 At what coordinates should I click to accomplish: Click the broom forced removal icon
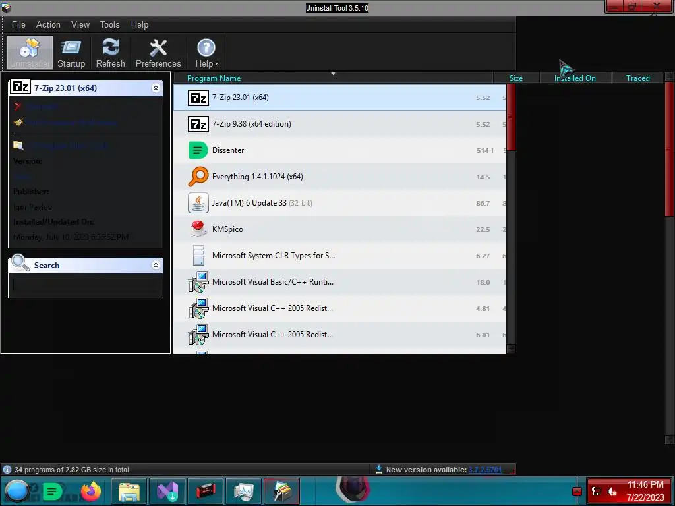[x=18, y=122]
